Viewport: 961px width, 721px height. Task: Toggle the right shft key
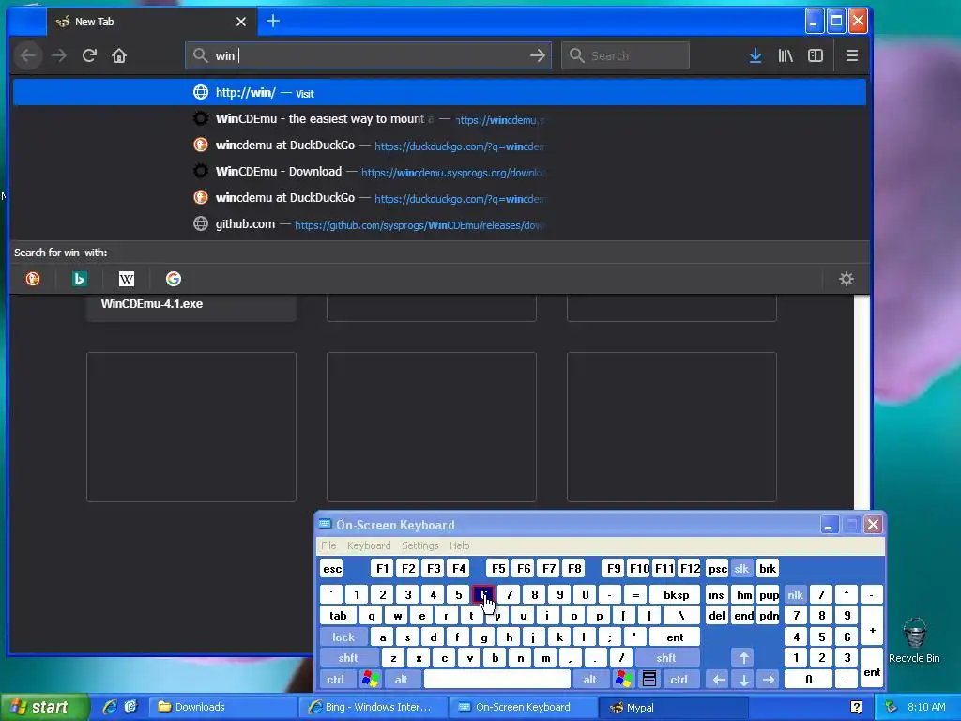point(666,658)
